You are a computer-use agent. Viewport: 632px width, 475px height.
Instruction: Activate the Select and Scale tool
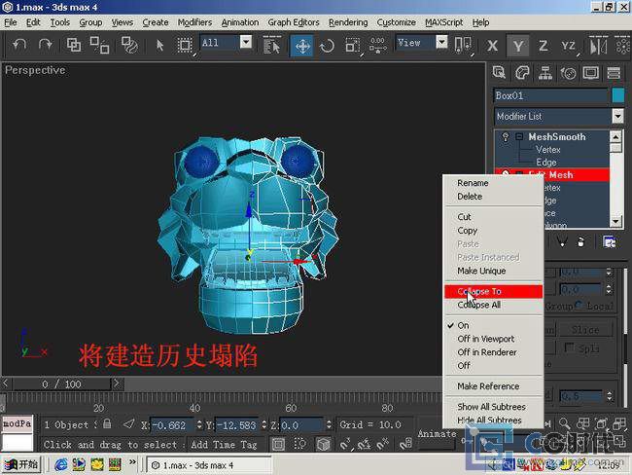(352, 46)
